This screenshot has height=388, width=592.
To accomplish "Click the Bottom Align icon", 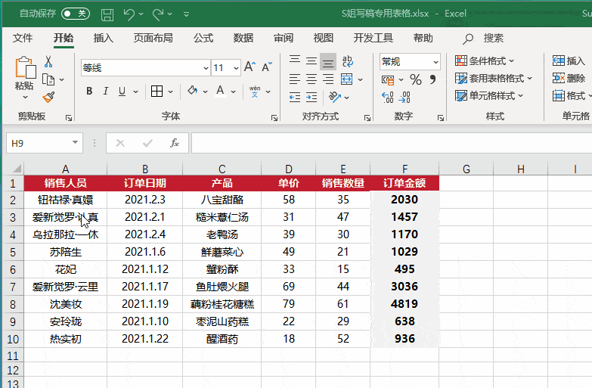I will point(328,61).
